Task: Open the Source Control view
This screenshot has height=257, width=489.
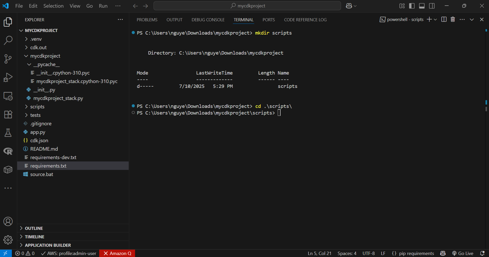Action: pos(8,59)
